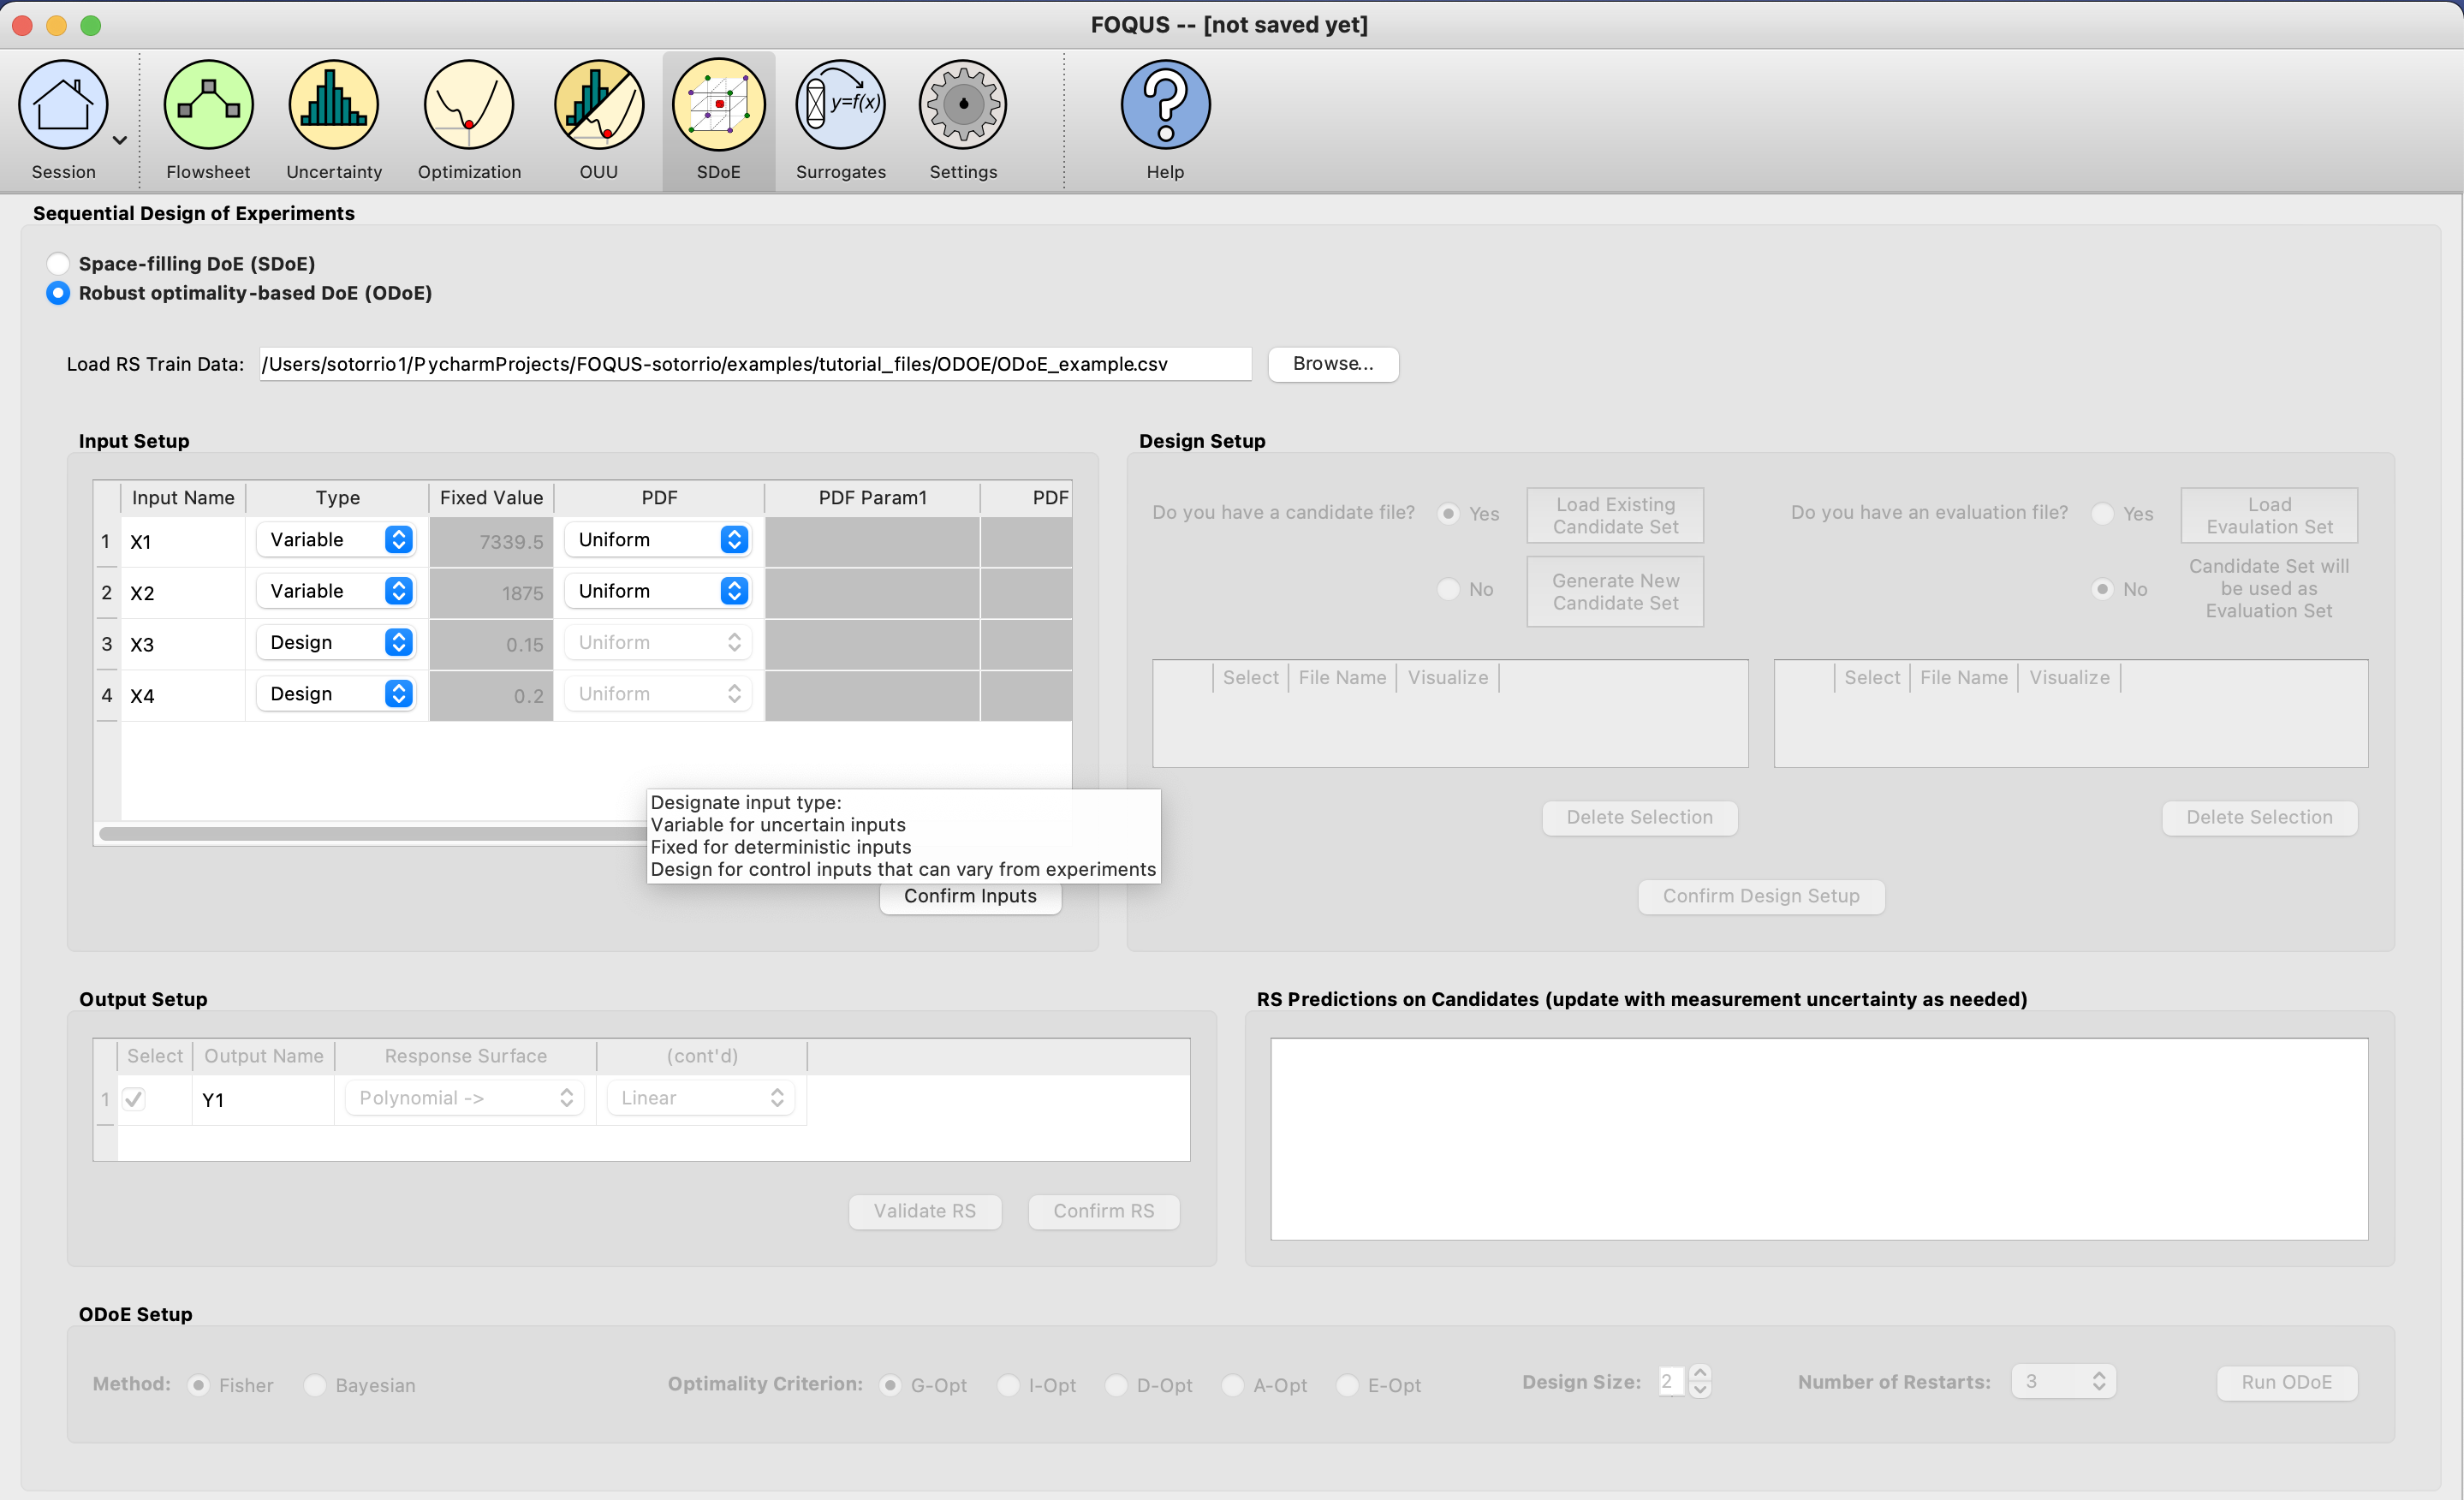The image size is (2464, 1500).
Task: Click the Fixed Value column header
Action: click(491, 498)
